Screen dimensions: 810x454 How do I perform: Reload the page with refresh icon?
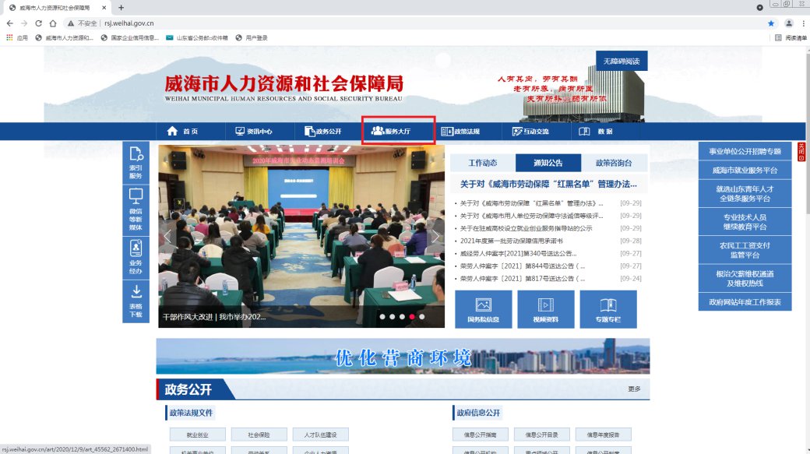(x=38, y=23)
